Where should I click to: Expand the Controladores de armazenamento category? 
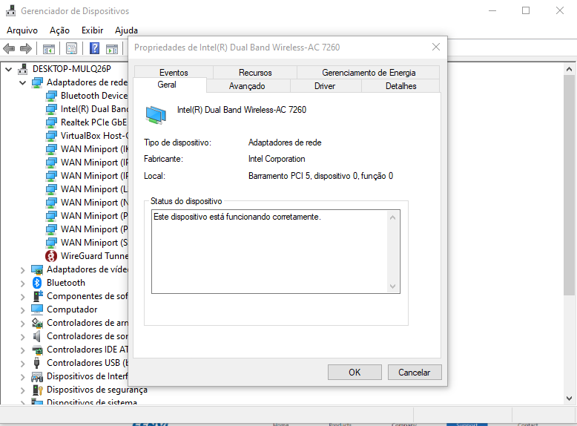(23, 324)
